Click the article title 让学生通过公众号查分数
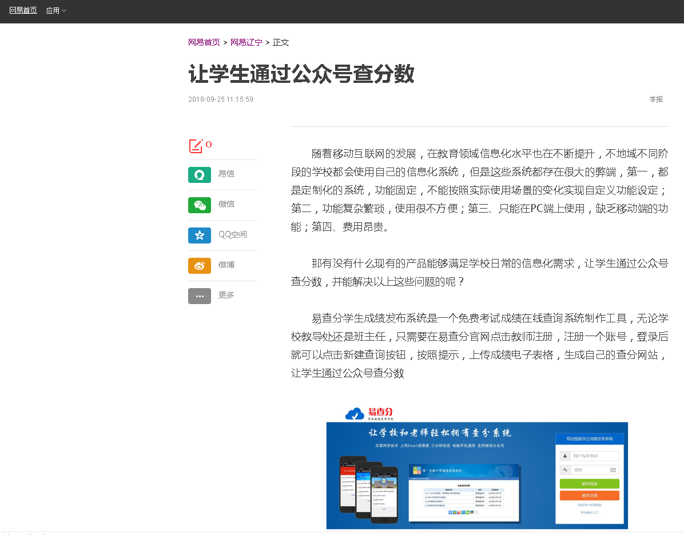The height and width of the screenshot is (535, 684). (x=301, y=73)
